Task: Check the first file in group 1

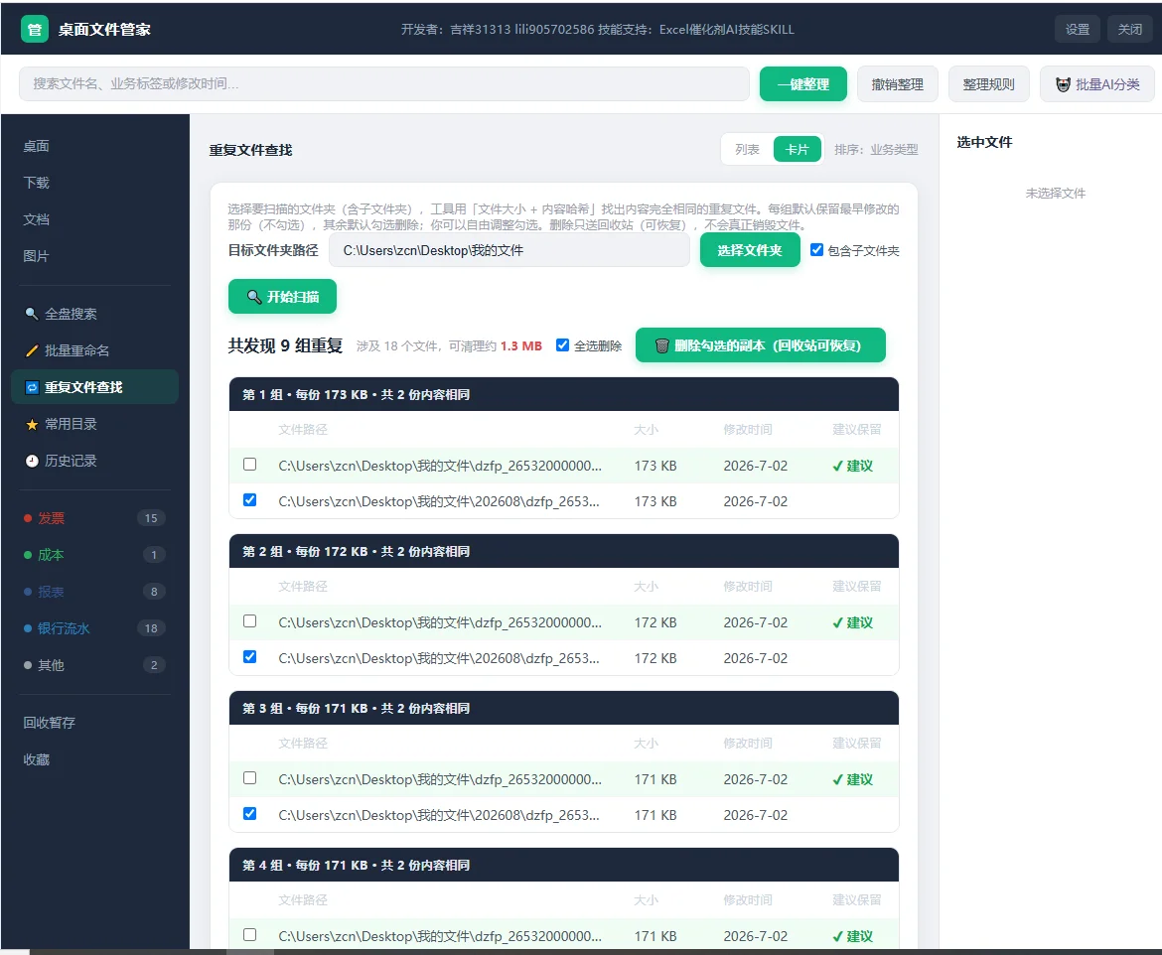Action: tap(249, 465)
